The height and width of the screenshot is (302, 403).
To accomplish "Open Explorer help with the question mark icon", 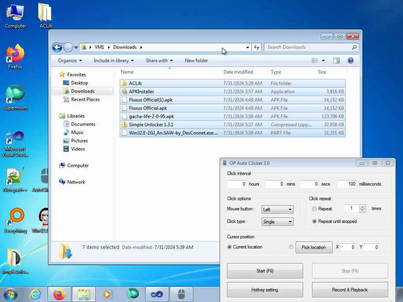I will pyautogui.click(x=350, y=61).
